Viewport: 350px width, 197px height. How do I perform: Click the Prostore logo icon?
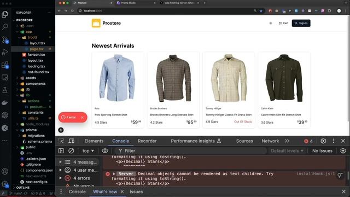(x=96, y=23)
